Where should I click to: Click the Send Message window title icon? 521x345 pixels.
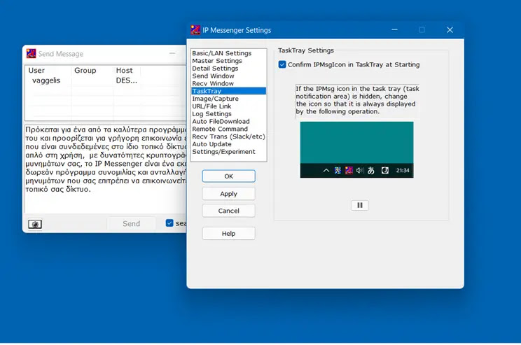point(32,54)
